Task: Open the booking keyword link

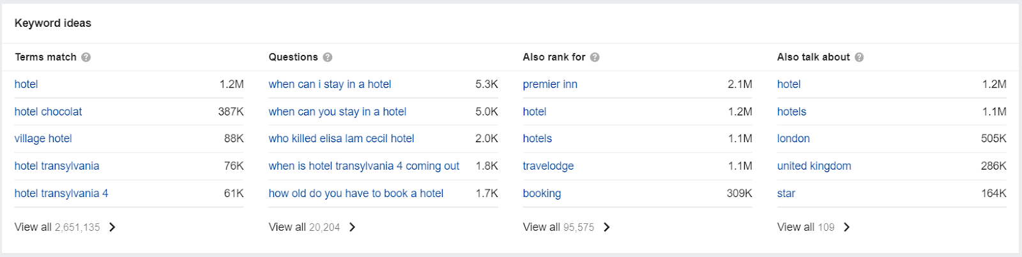Action: tap(542, 193)
